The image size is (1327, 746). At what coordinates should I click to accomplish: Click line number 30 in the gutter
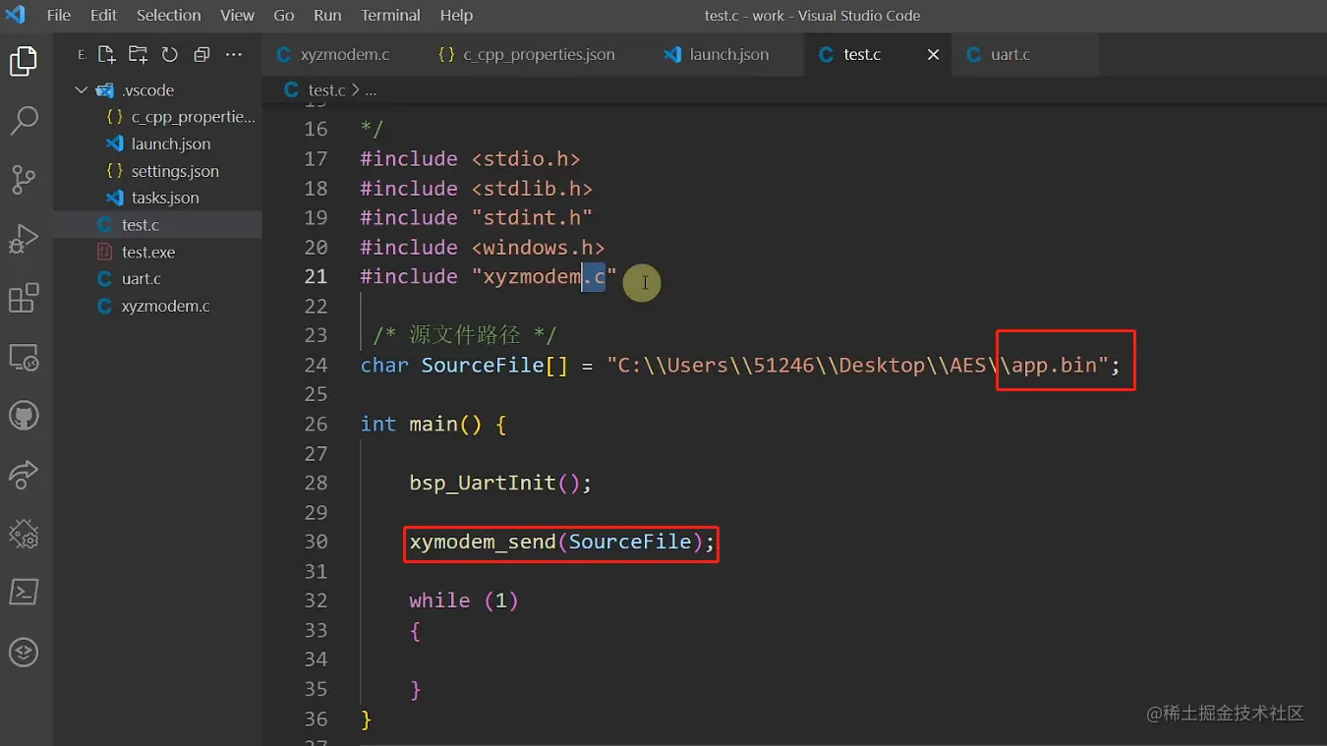pyautogui.click(x=316, y=542)
